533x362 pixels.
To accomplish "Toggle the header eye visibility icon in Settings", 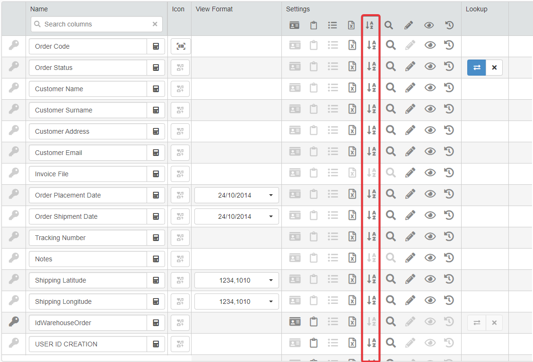I will (x=428, y=26).
